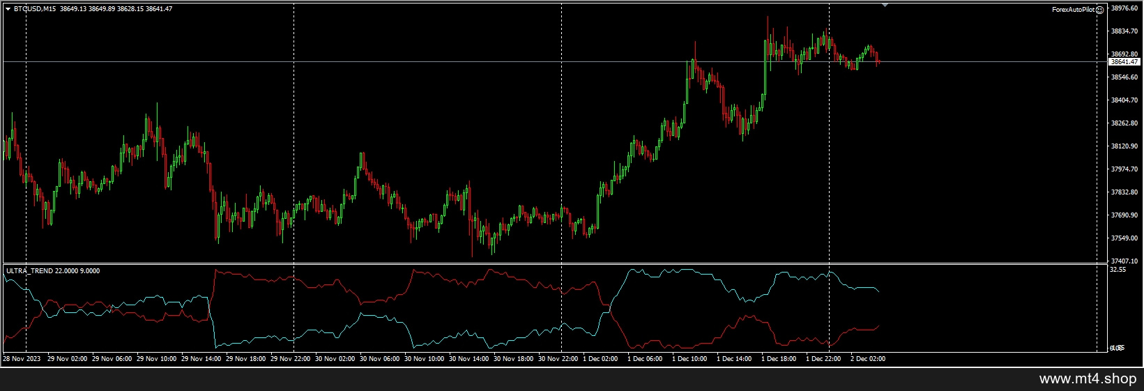Click the 38692.80 price axis label
The width and height of the screenshot is (1144, 391).
coord(1124,54)
